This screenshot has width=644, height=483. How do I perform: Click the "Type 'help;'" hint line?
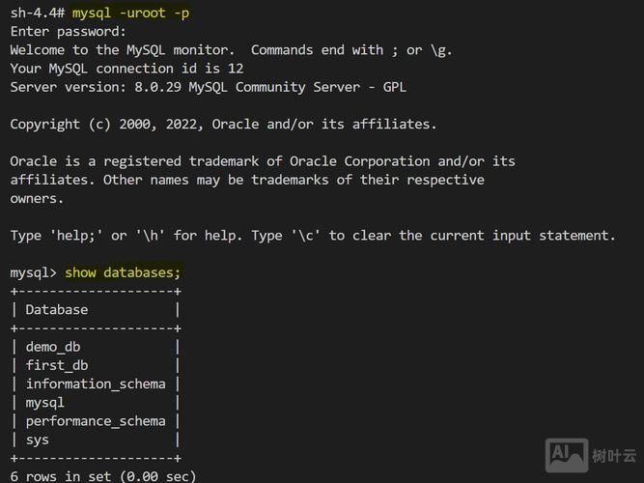(312, 235)
